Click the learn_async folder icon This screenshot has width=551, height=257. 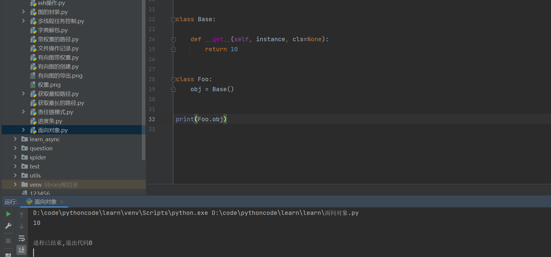click(x=25, y=139)
